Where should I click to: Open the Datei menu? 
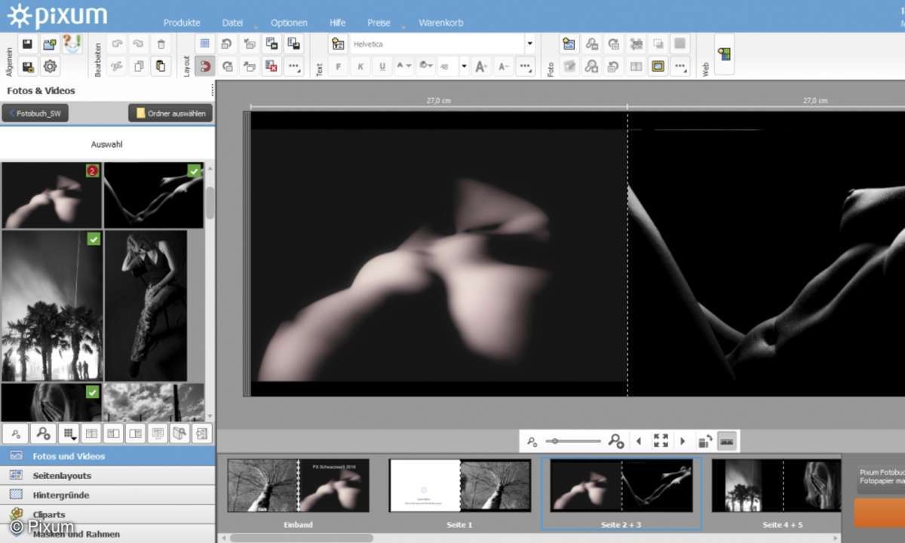[233, 23]
